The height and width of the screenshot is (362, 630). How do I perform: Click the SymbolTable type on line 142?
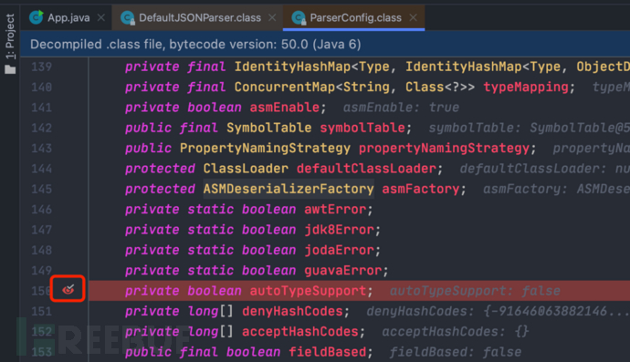pyautogui.click(x=268, y=128)
